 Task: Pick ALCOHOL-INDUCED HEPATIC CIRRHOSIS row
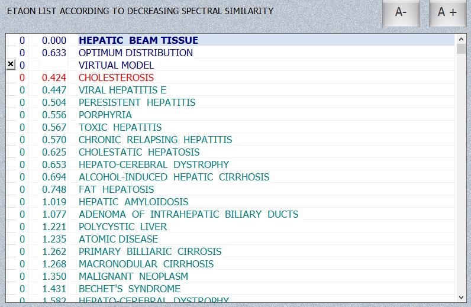pos(174,177)
